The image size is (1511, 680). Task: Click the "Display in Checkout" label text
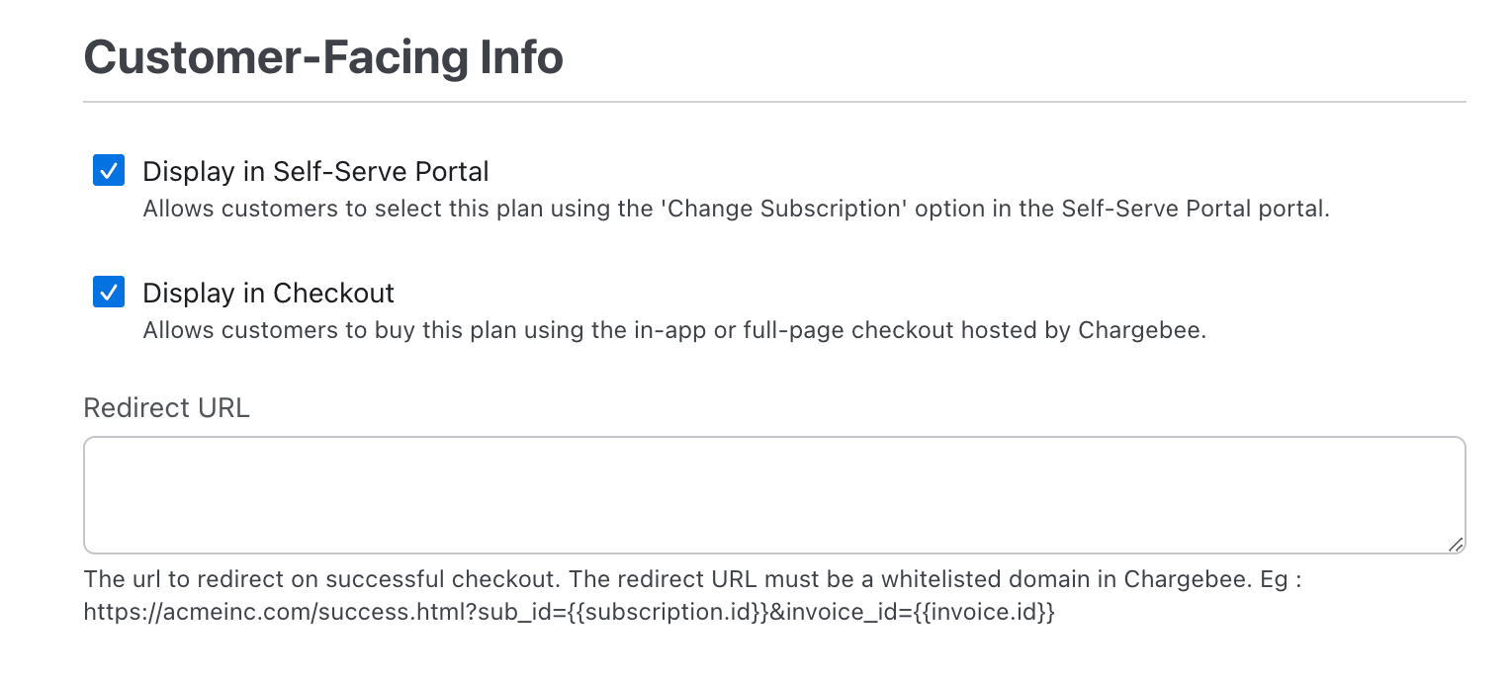pyautogui.click(x=268, y=294)
